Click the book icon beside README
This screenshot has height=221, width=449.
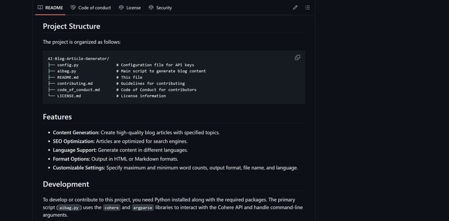40,8
